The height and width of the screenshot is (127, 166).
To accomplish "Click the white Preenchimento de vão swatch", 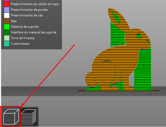I will 7,15.
